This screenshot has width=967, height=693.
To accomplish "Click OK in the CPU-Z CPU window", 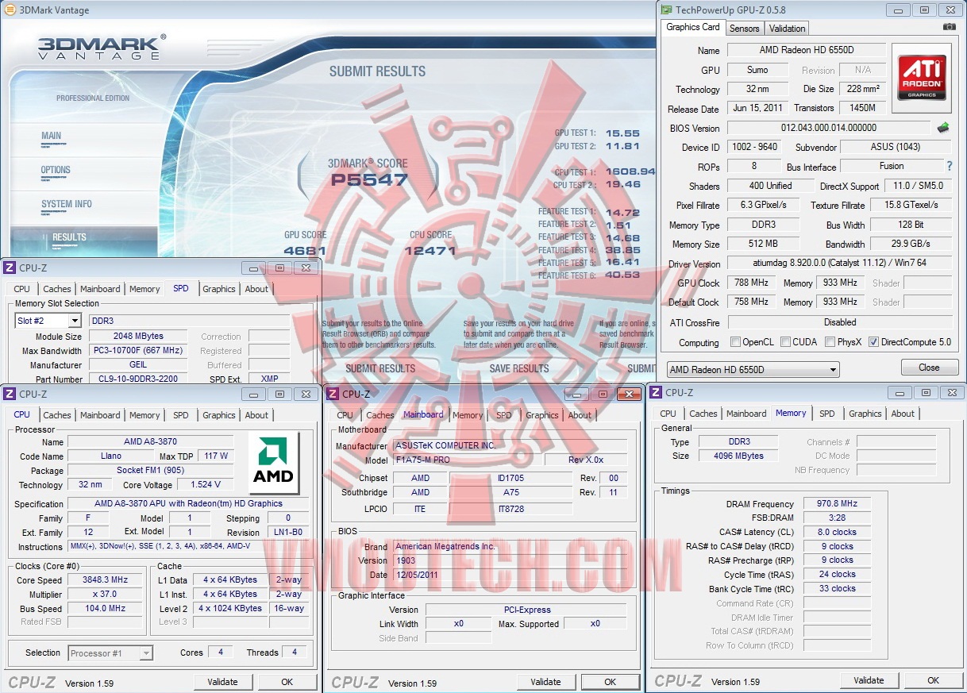I will click(287, 682).
